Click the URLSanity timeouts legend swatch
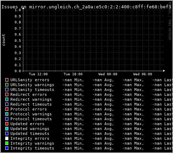 tap(7, 90)
